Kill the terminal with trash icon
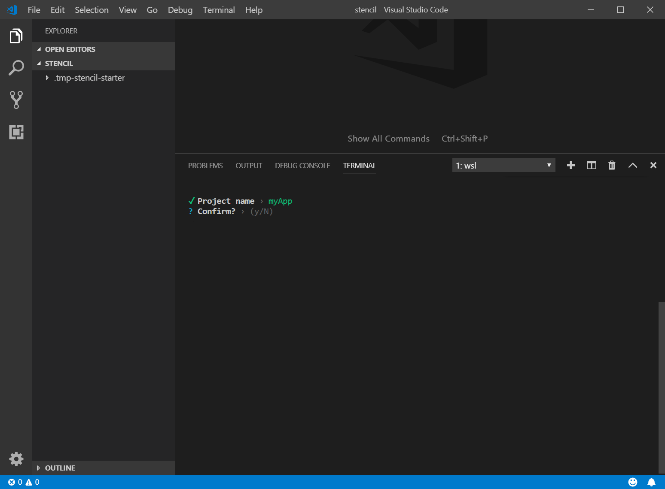This screenshot has width=665, height=489. pos(612,166)
